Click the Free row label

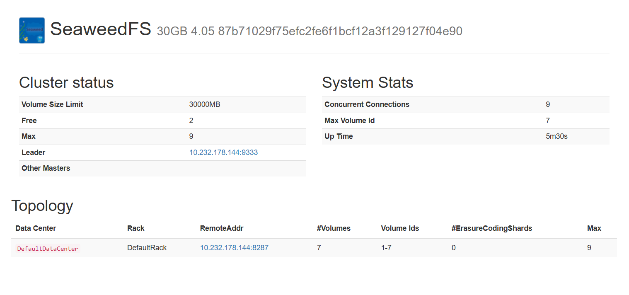click(29, 121)
